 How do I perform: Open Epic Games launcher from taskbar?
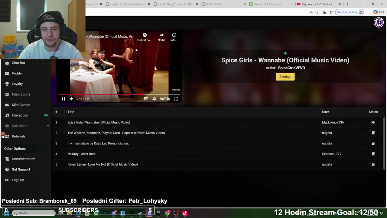tap(158, 213)
